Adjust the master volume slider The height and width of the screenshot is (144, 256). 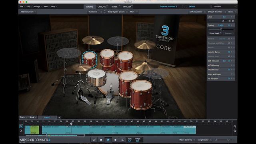point(228,140)
